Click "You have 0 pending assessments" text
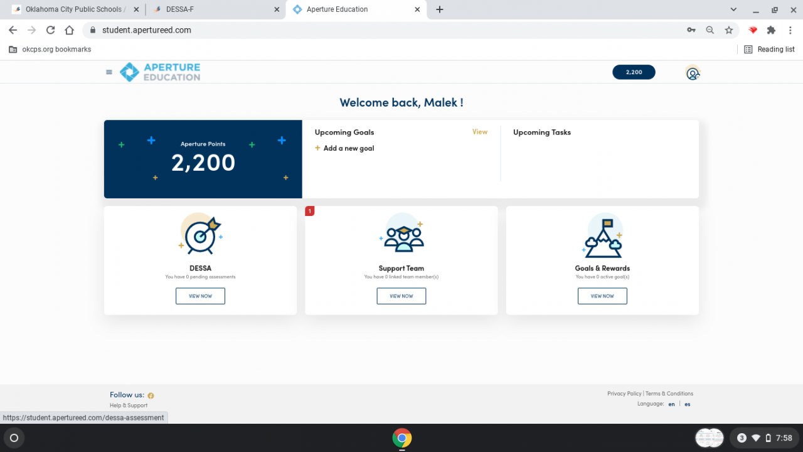The width and height of the screenshot is (803, 452). [x=201, y=277]
